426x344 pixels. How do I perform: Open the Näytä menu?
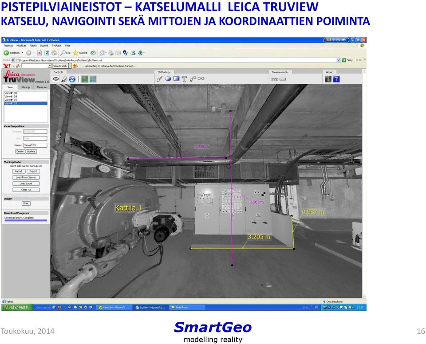pos(33,46)
